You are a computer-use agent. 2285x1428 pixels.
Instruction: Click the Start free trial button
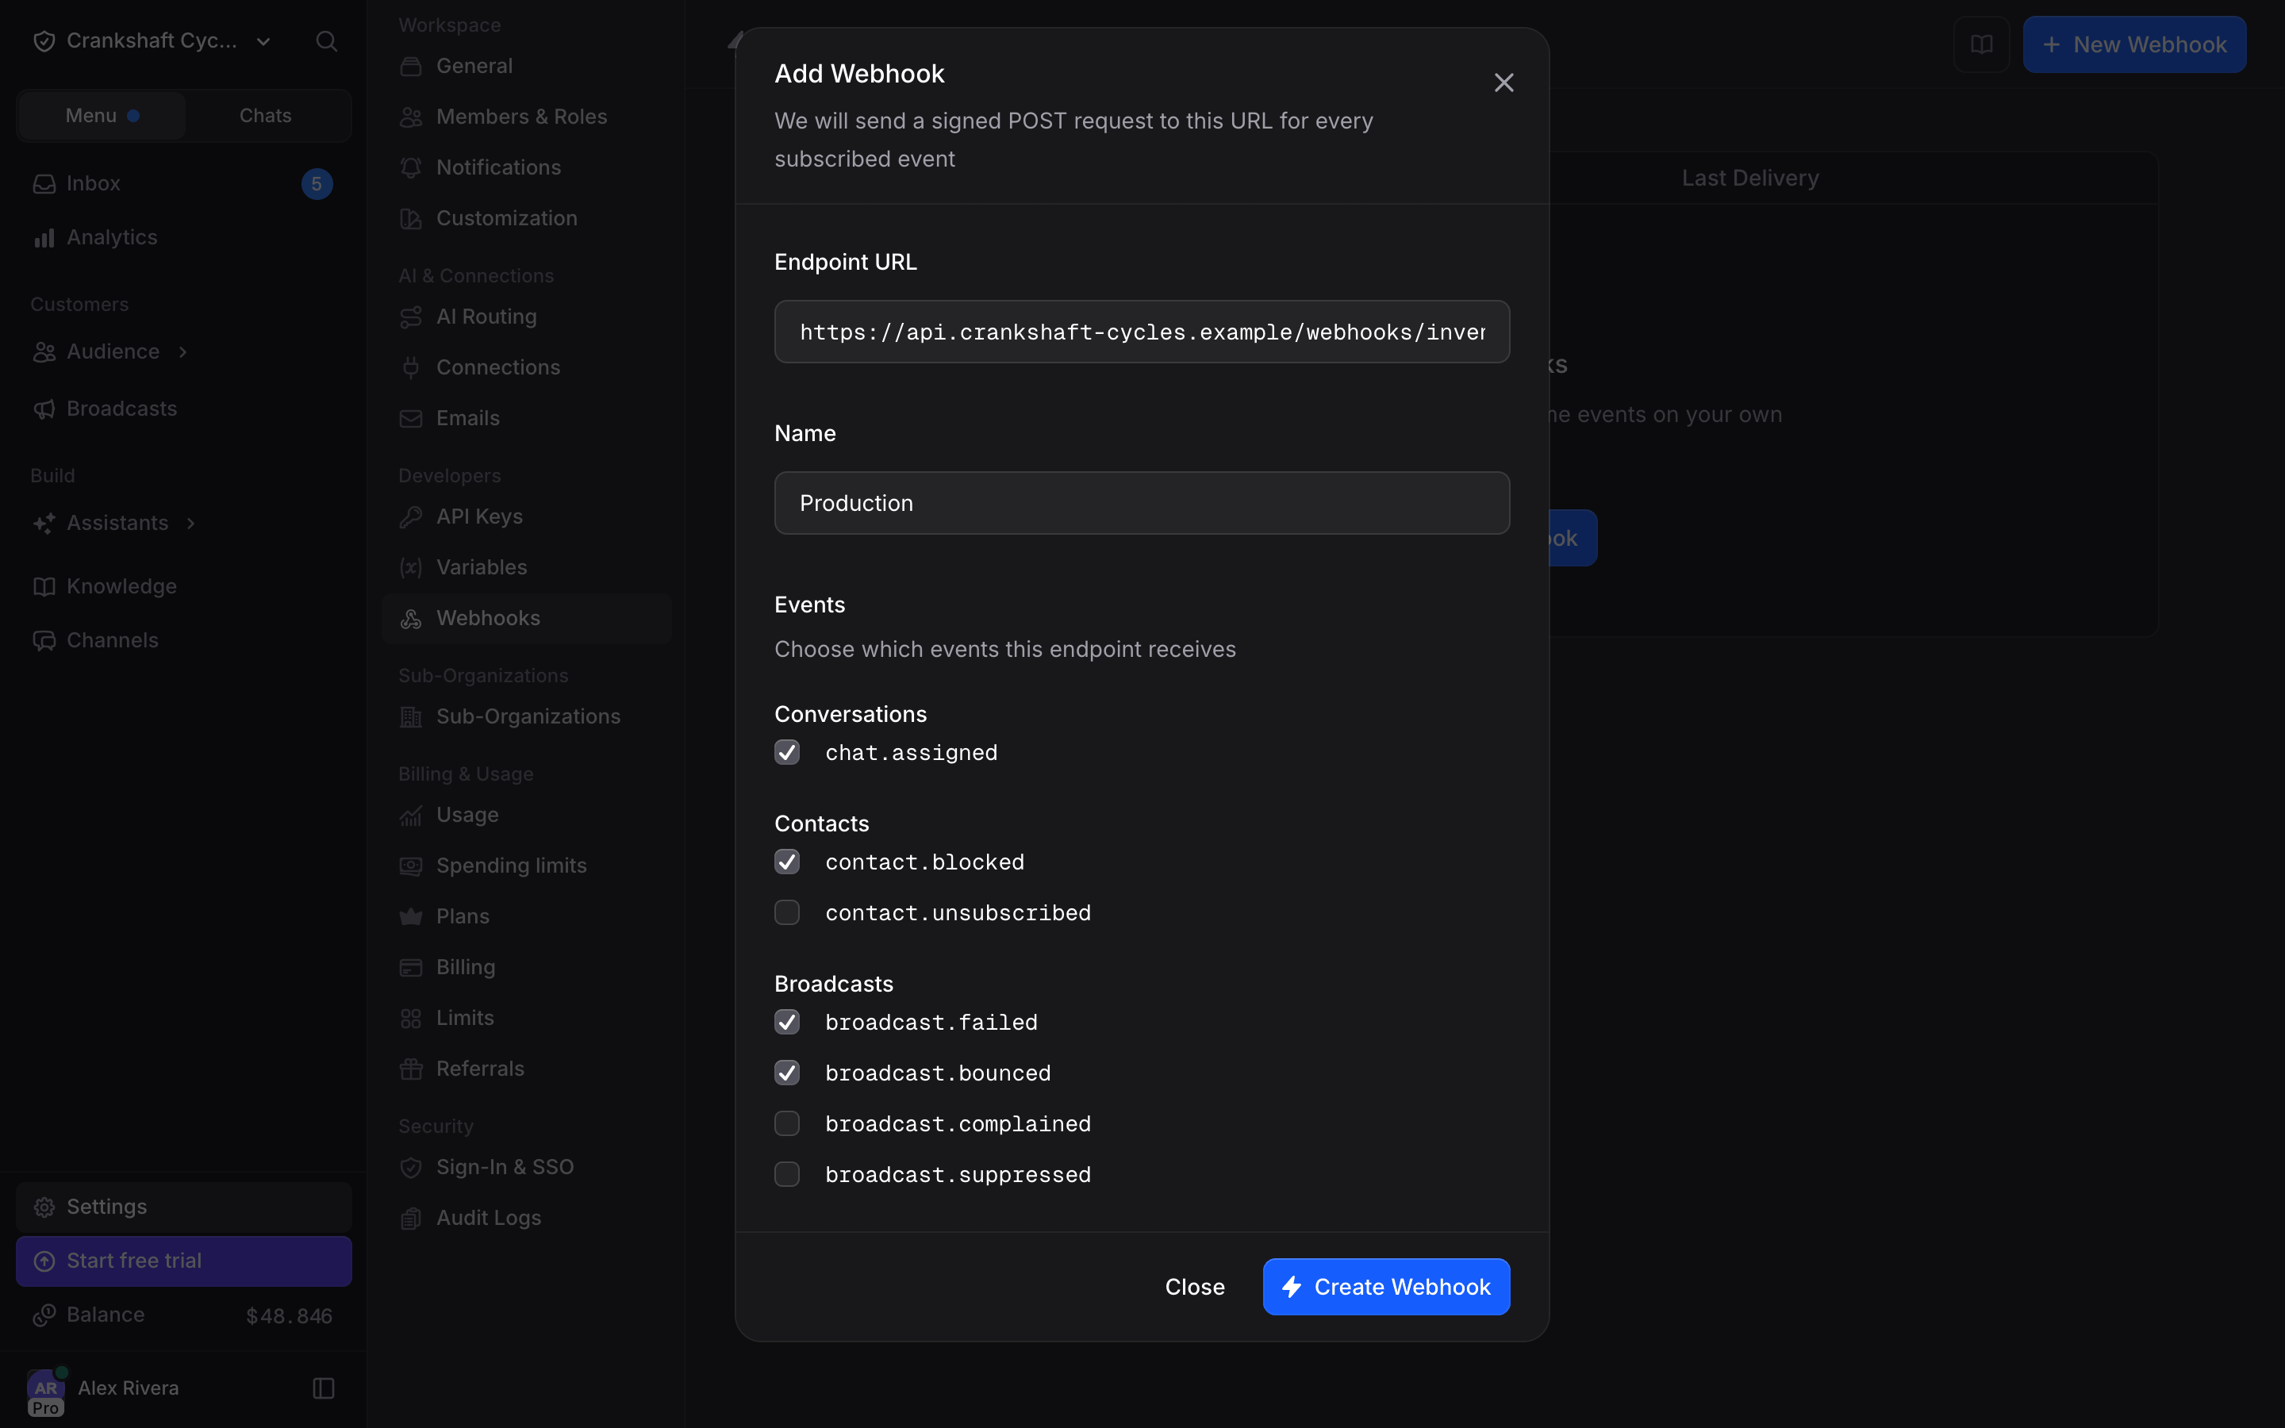[x=184, y=1261]
